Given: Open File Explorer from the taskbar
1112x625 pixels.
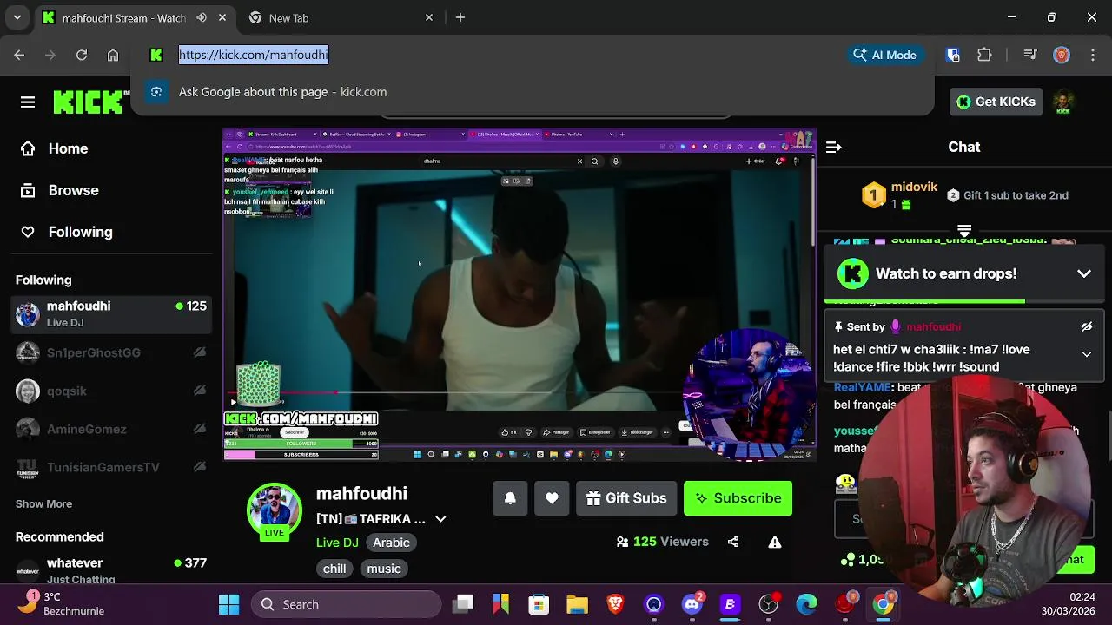Looking at the screenshot, I should [x=577, y=604].
